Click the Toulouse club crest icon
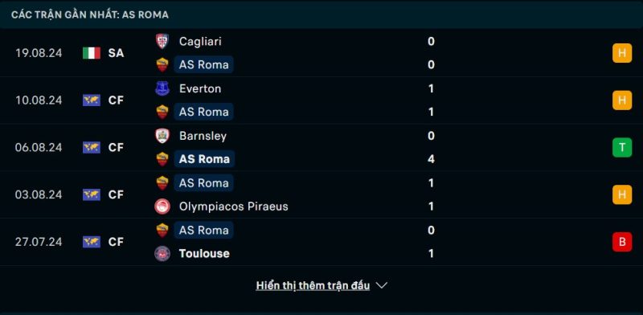The image size is (643, 315). coord(162,253)
